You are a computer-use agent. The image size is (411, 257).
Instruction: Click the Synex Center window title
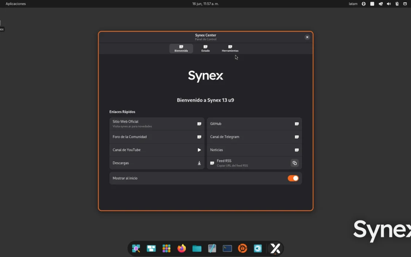tap(205, 35)
